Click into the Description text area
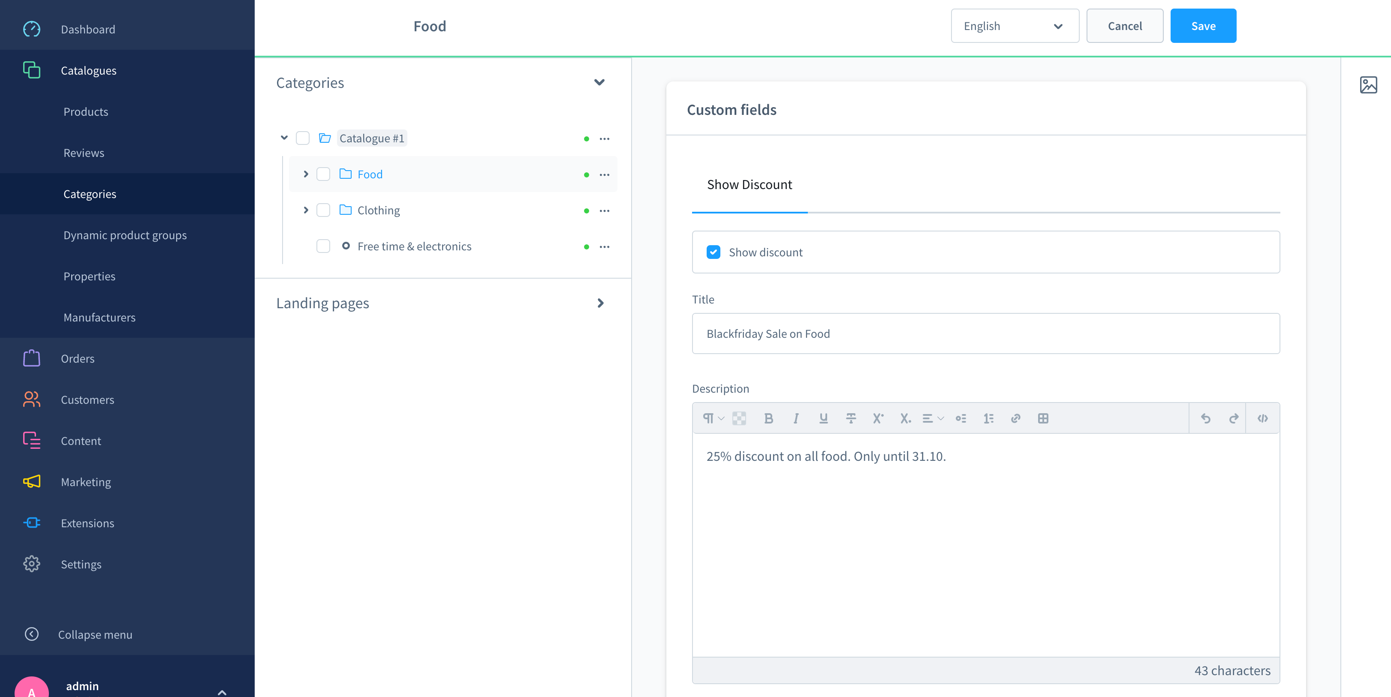Screen dimensions: 1391x697 tap(985, 545)
